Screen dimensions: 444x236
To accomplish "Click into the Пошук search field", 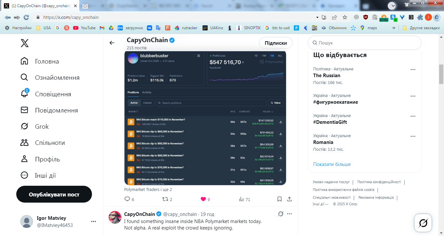I will click(x=365, y=43).
